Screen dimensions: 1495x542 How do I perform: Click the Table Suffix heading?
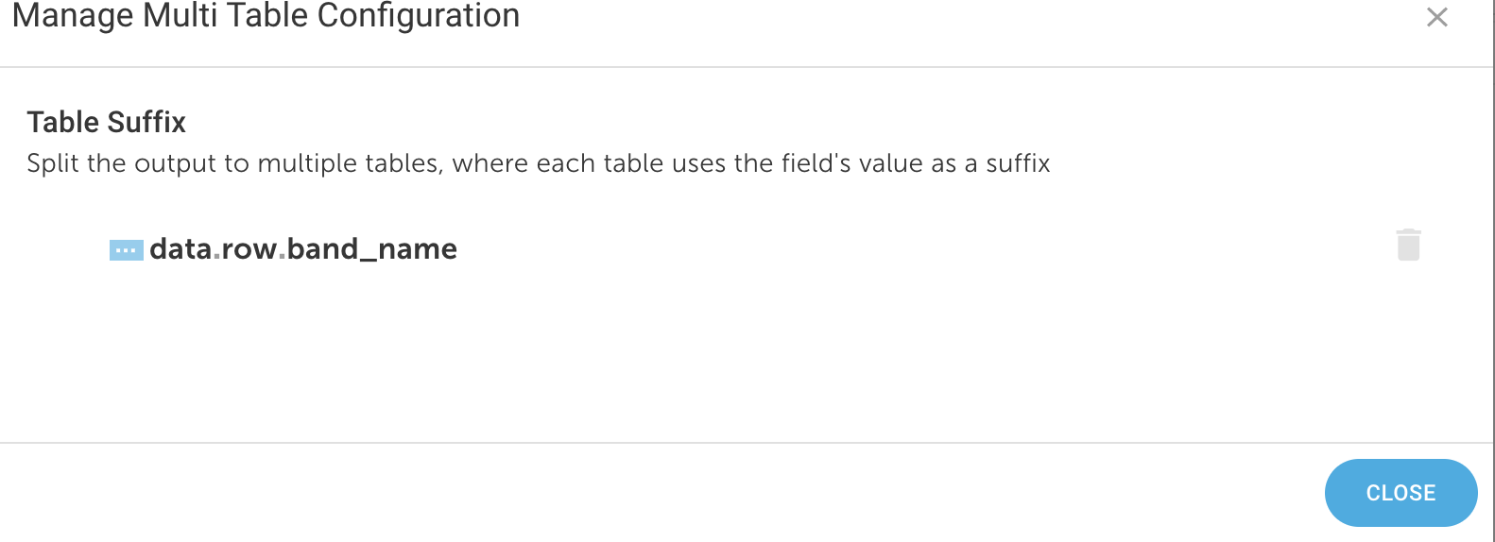pyautogui.click(x=106, y=122)
